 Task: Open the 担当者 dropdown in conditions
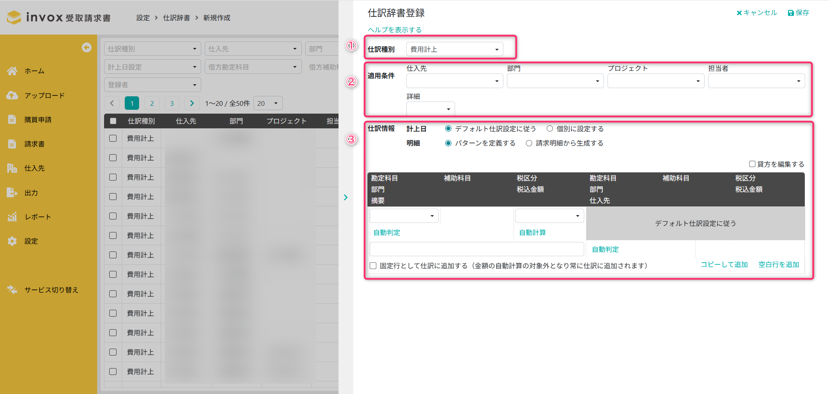coord(756,81)
